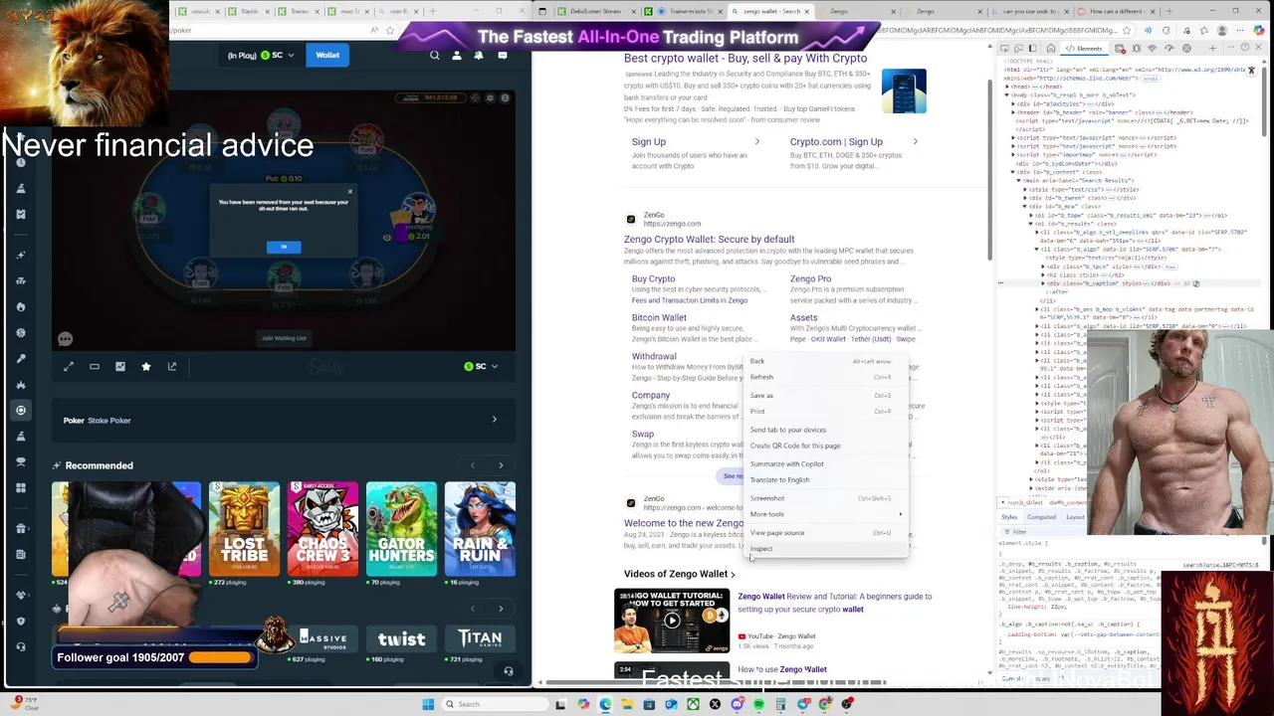The width and height of the screenshot is (1274, 716).
Task: Open Stake search magnifier icon
Action: [x=435, y=56]
